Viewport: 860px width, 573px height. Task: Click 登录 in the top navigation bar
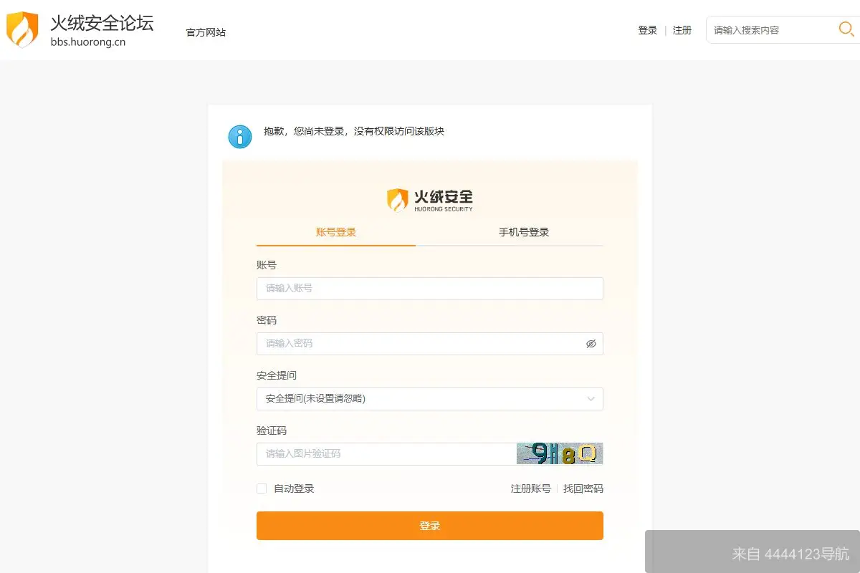tap(647, 29)
